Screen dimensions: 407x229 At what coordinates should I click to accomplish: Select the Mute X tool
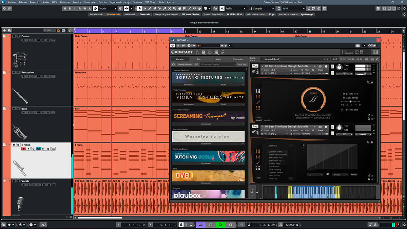click(x=170, y=8)
